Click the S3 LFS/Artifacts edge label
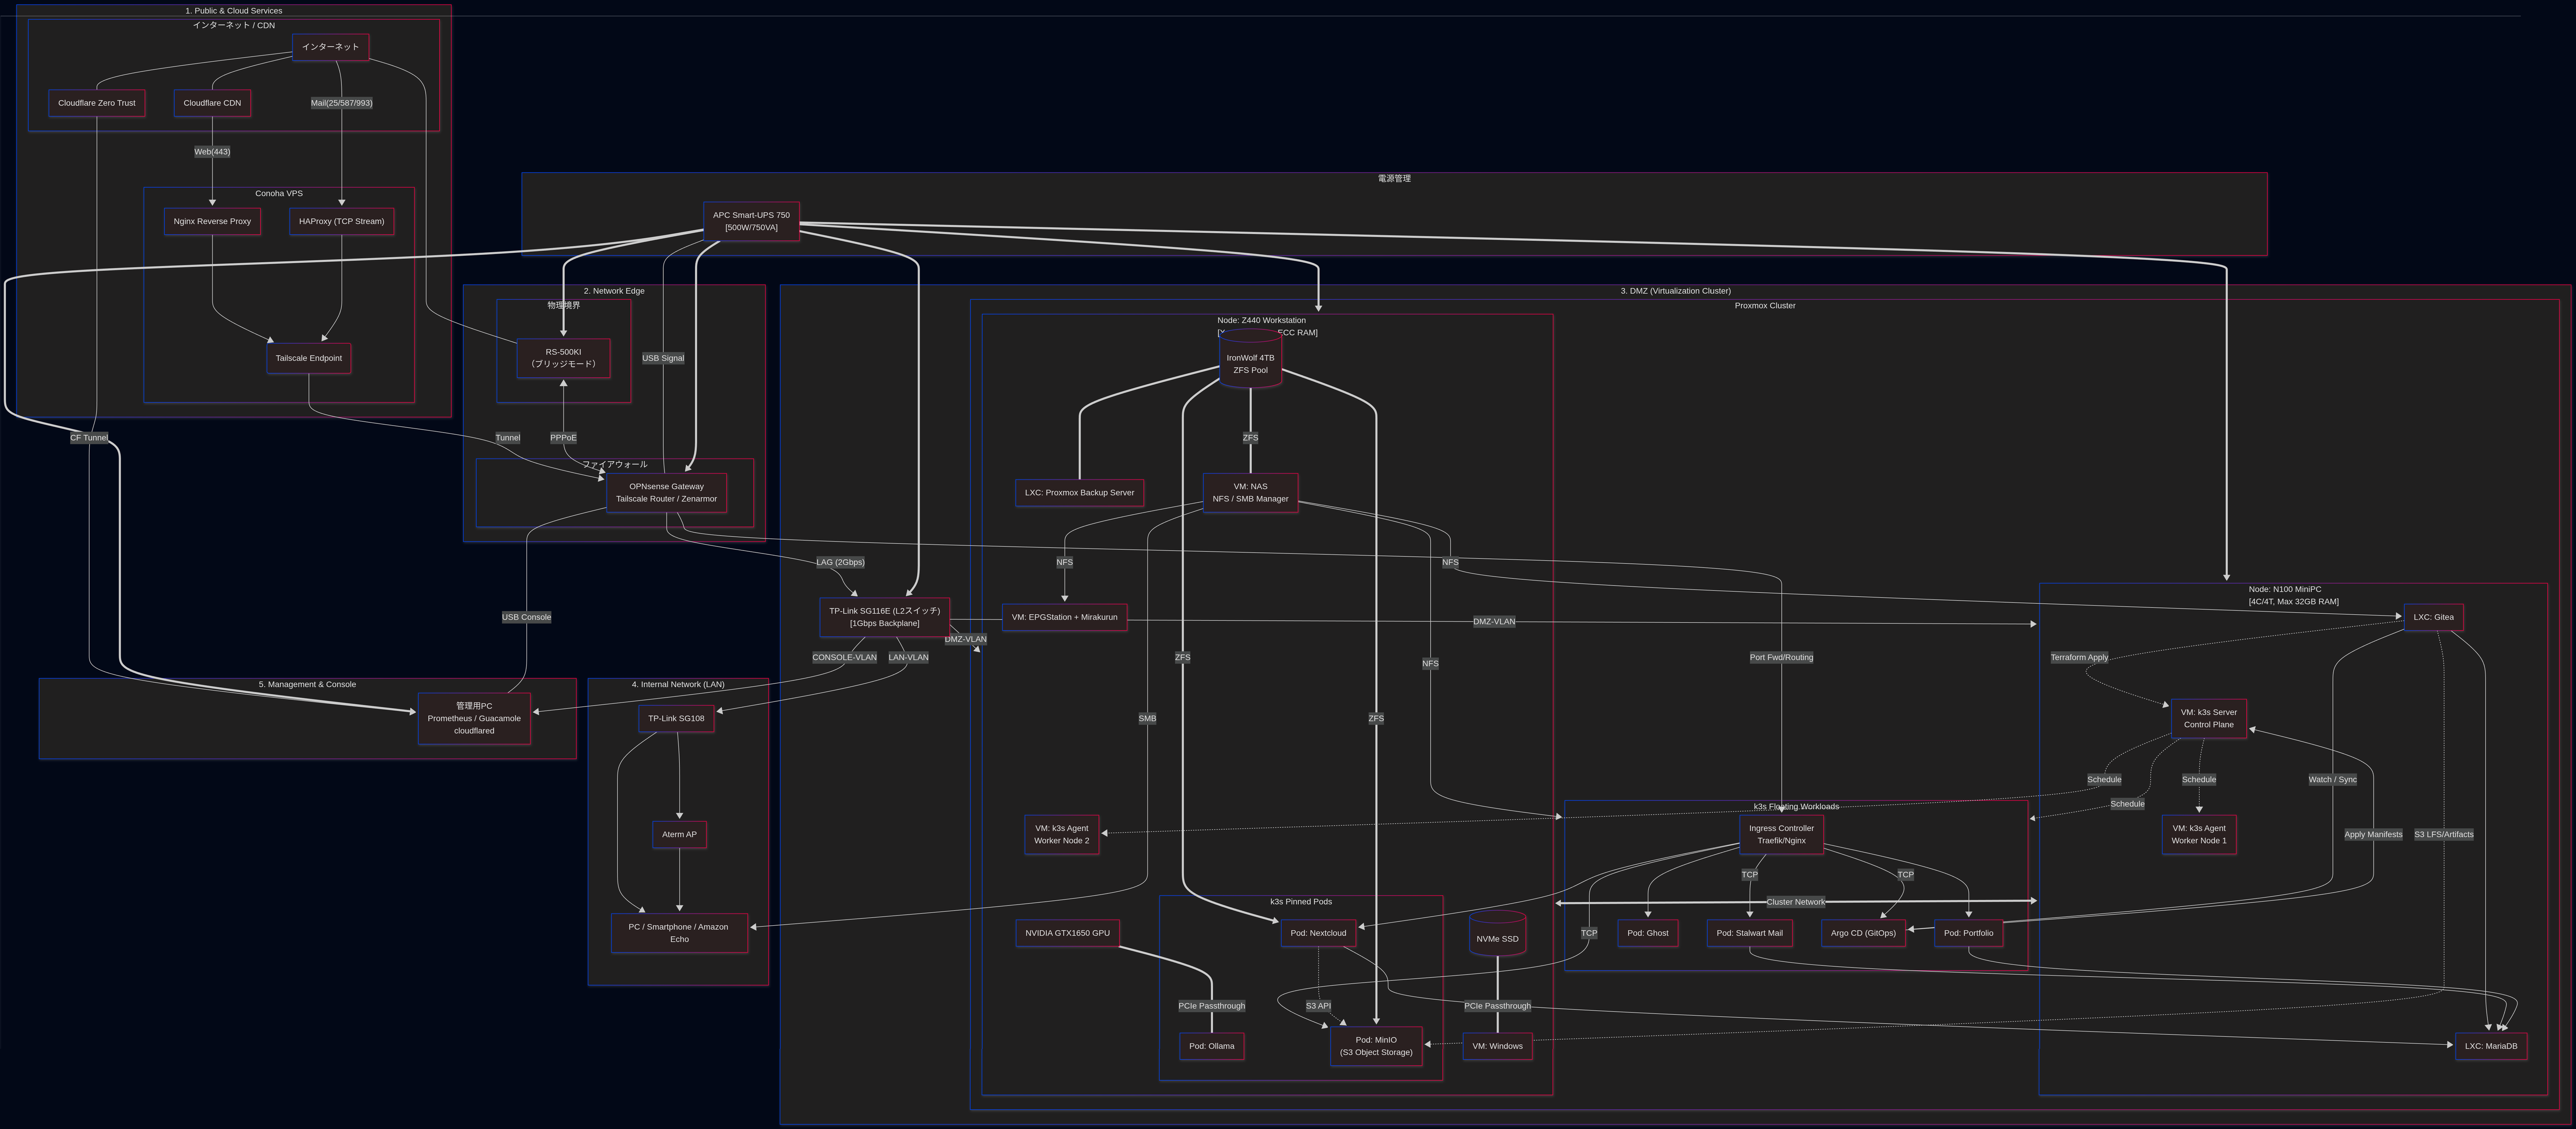Viewport: 2576px width, 1129px height. point(2444,835)
